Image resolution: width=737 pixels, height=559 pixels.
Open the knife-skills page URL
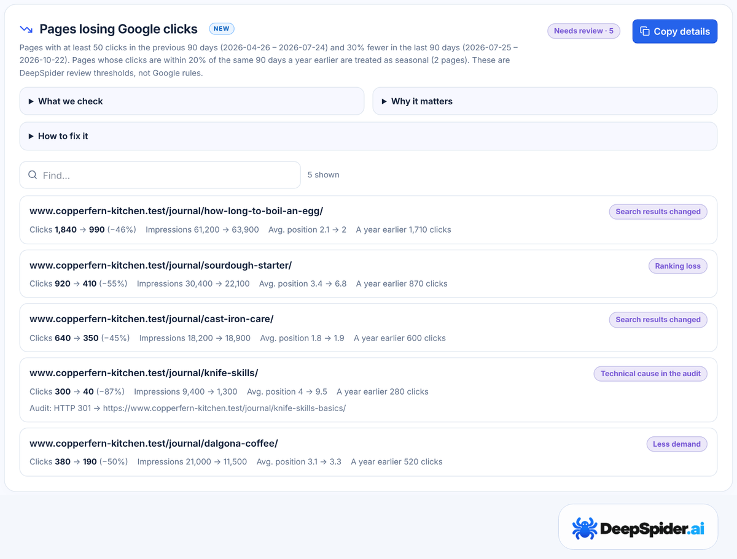pos(144,372)
